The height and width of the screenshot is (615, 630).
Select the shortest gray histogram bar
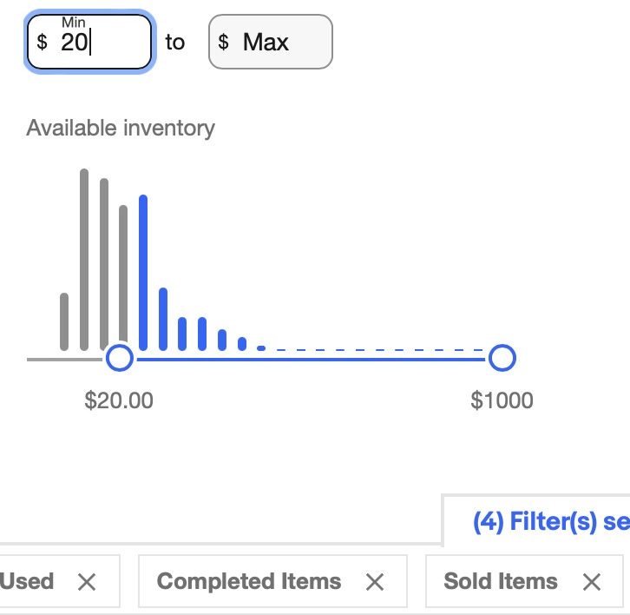point(64,321)
